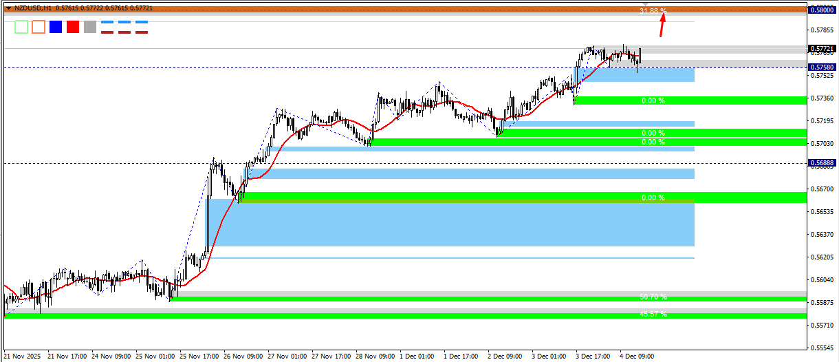Click the orange outlined square button
839x362 pixels.
pos(39,27)
